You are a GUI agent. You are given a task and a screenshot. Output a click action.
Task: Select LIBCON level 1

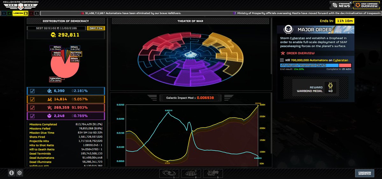click(x=37, y=13)
